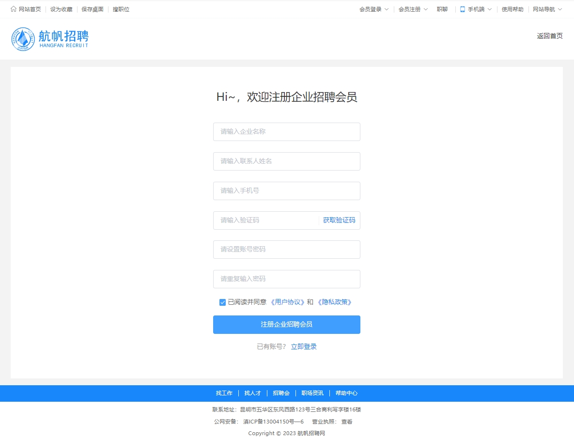Click 获取验证码 to request a code
This screenshot has height=440, width=574.
click(339, 220)
